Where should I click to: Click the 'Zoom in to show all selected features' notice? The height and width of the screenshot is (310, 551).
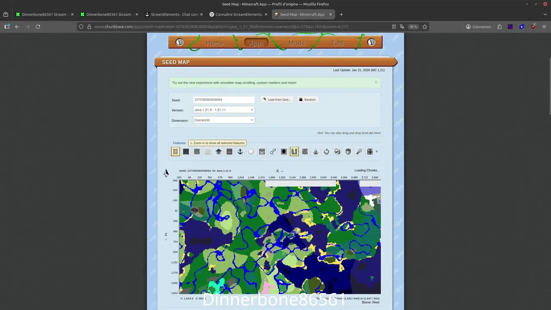point(217,143)
